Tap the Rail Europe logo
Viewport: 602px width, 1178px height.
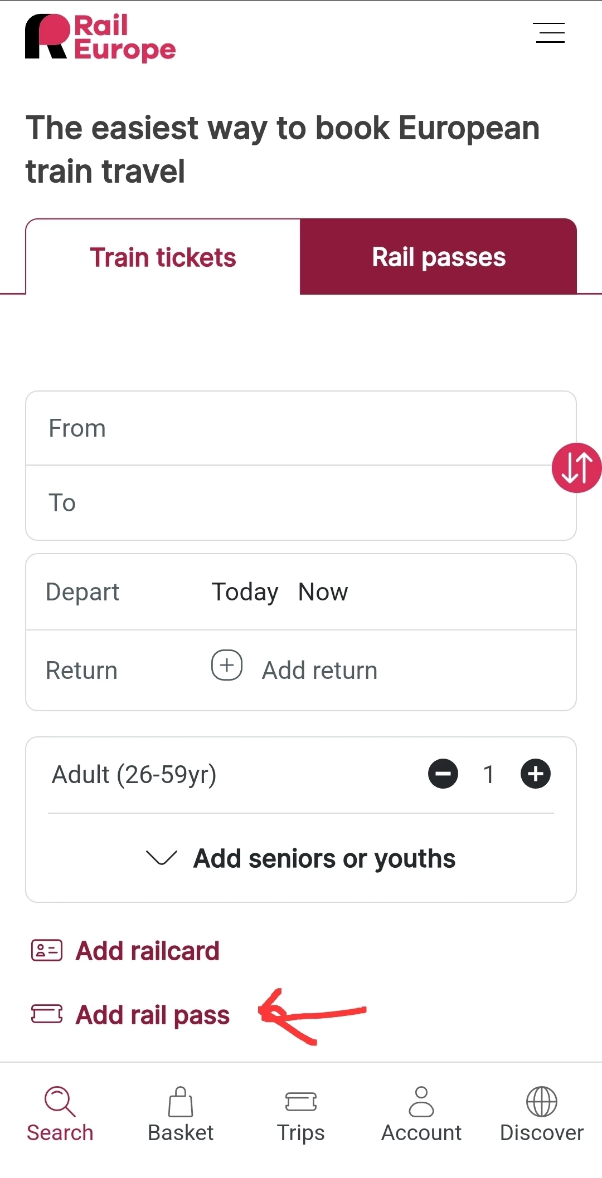tap(100, 37)
